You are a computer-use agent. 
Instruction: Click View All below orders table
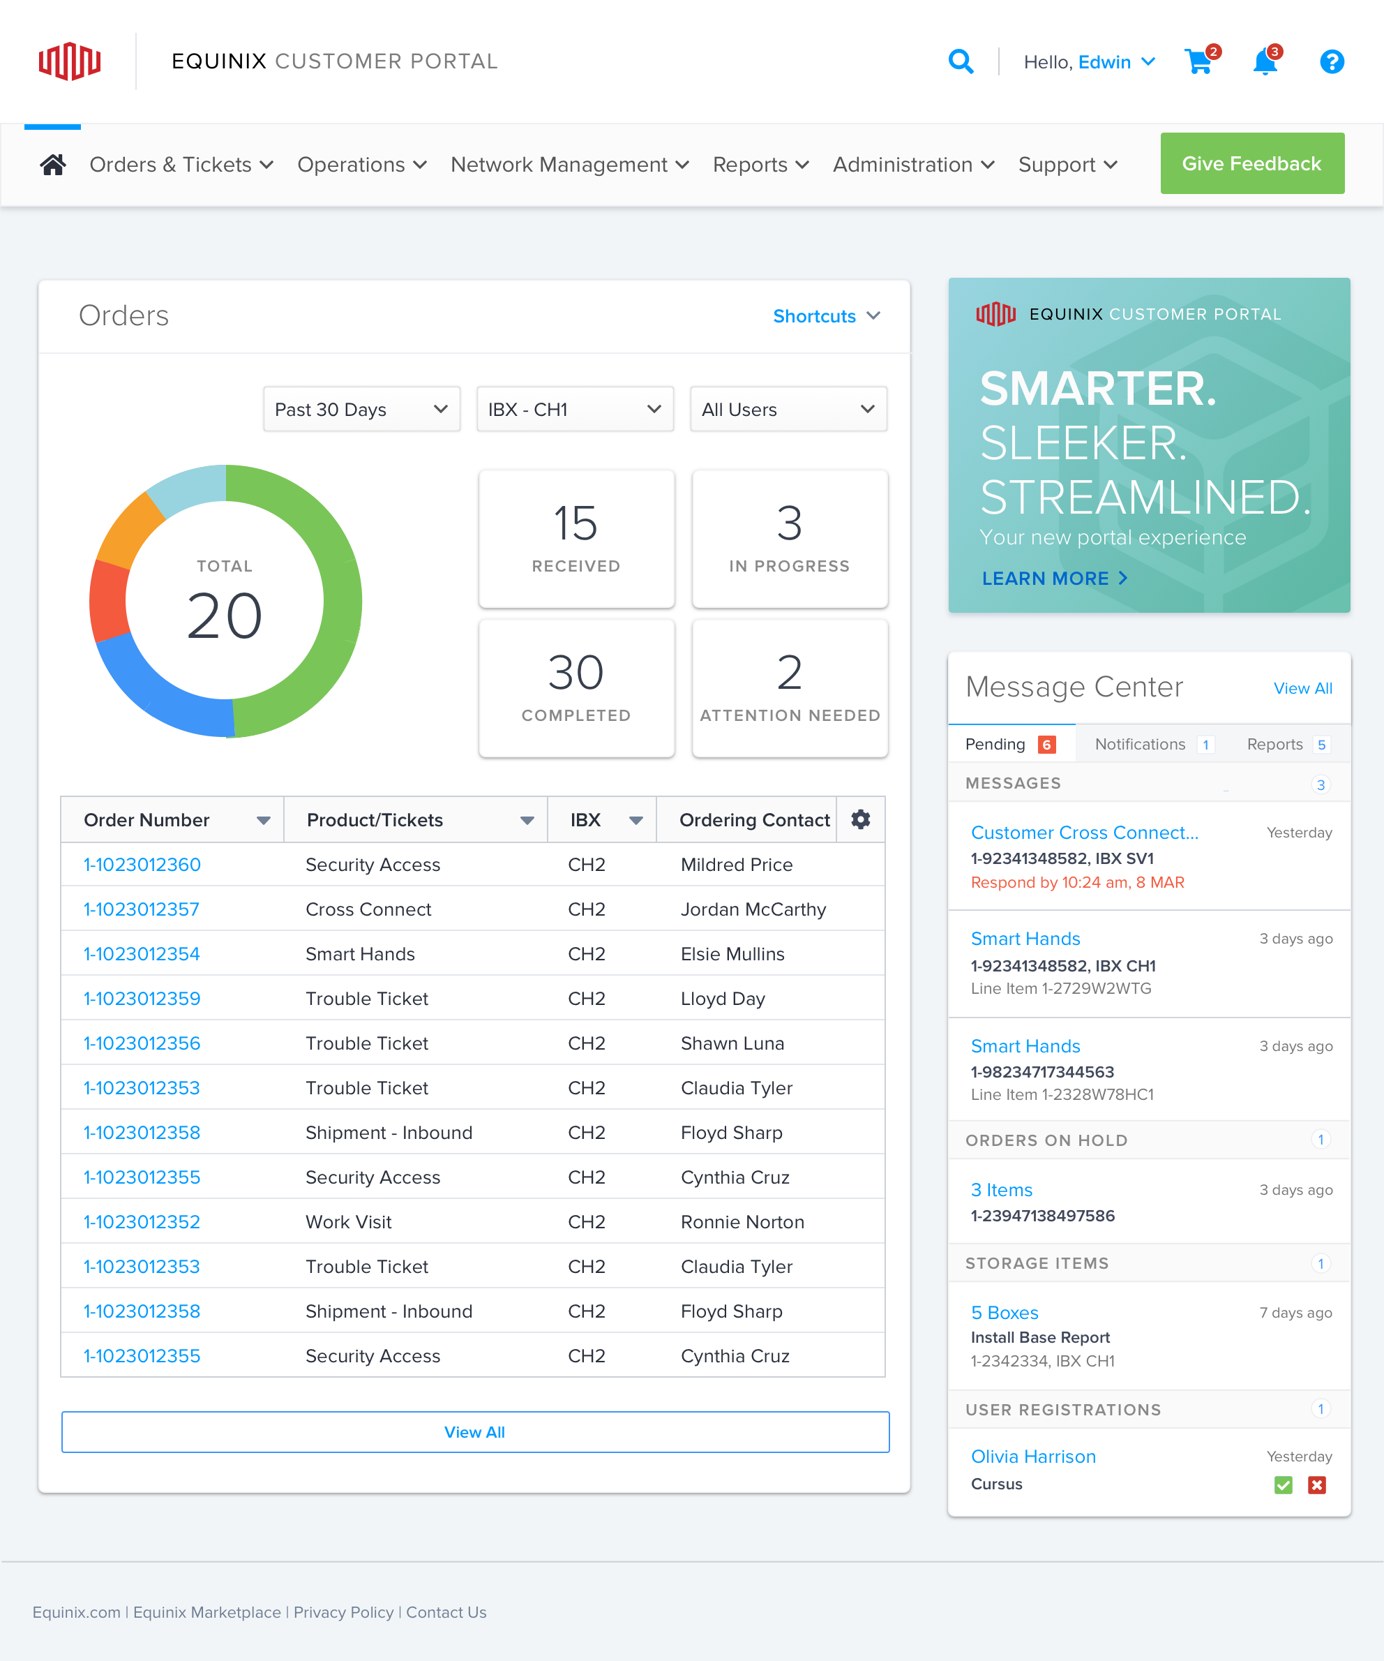(x=475, y=1431)
